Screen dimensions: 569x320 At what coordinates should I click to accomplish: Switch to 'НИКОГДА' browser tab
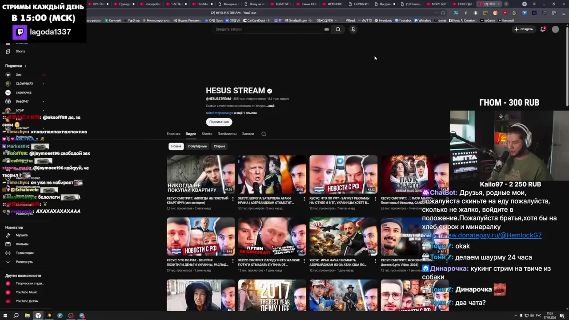coord(463,4)
